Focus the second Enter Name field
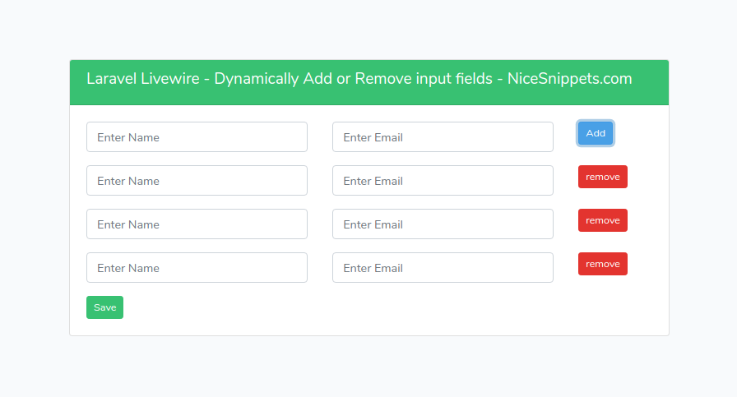 pyautogui.click(x=197, y=180)
